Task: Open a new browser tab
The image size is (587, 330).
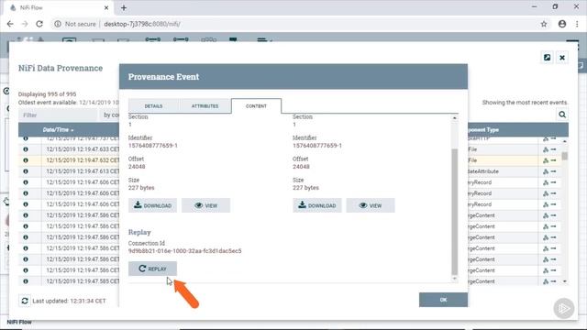Action: 124,7
